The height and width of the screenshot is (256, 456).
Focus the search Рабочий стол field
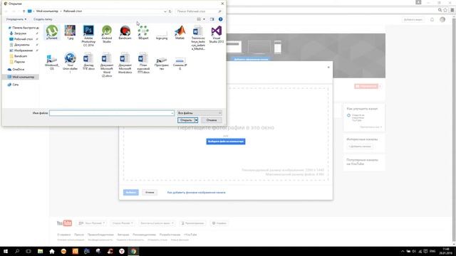[x=199, y=11]
